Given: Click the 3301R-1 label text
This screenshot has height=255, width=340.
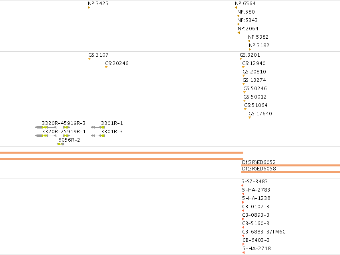Looking at the screenshot, I should pos(112,123).
